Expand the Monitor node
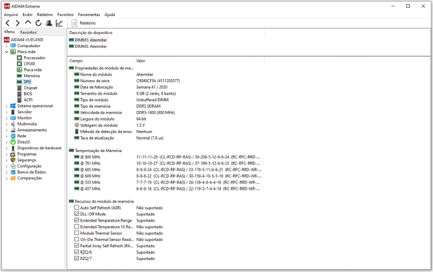433x272 pixels. coord(6,118)
